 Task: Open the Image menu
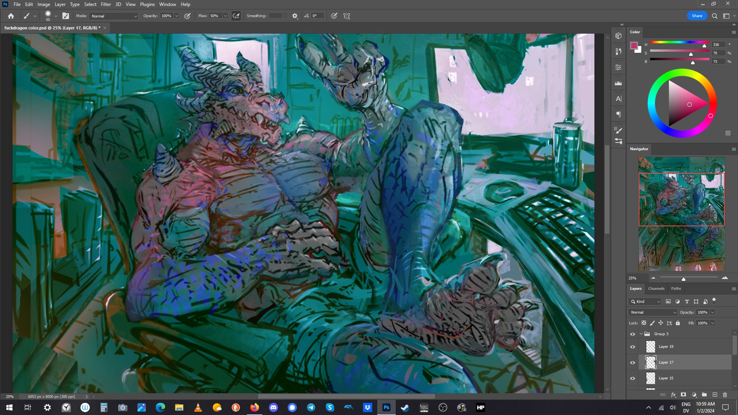point(44,4)
